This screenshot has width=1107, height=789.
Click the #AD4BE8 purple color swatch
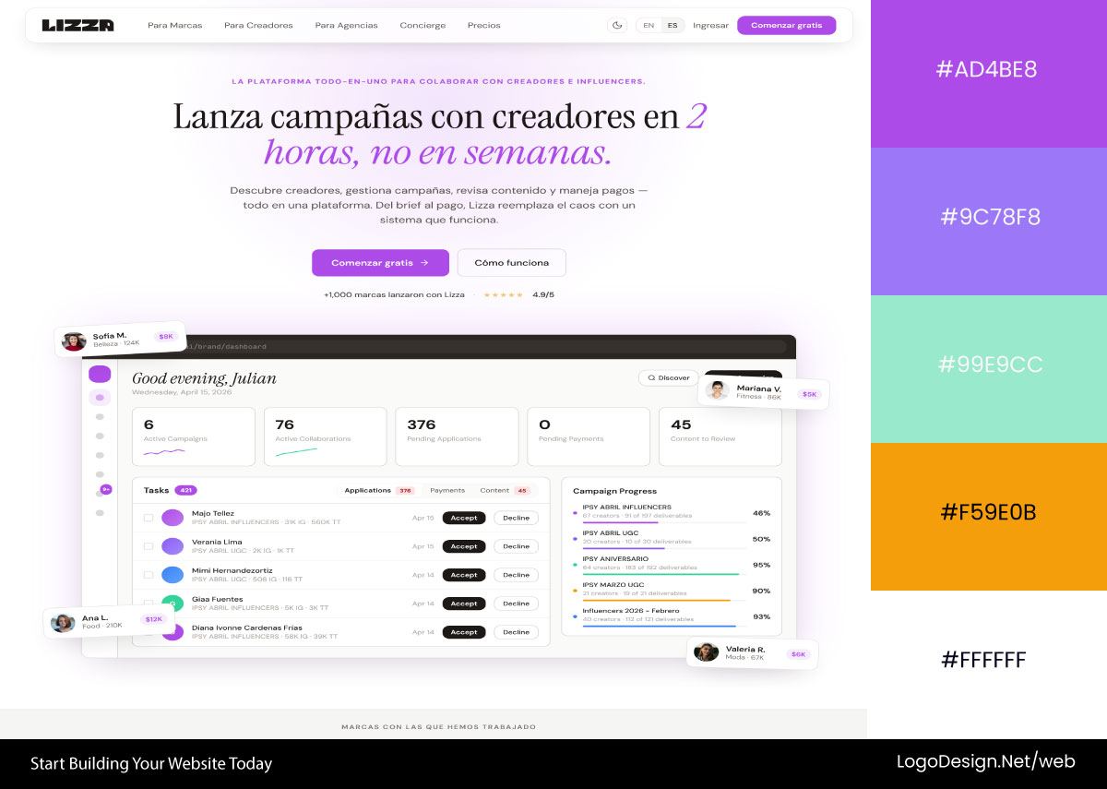[x=989, y=74]
